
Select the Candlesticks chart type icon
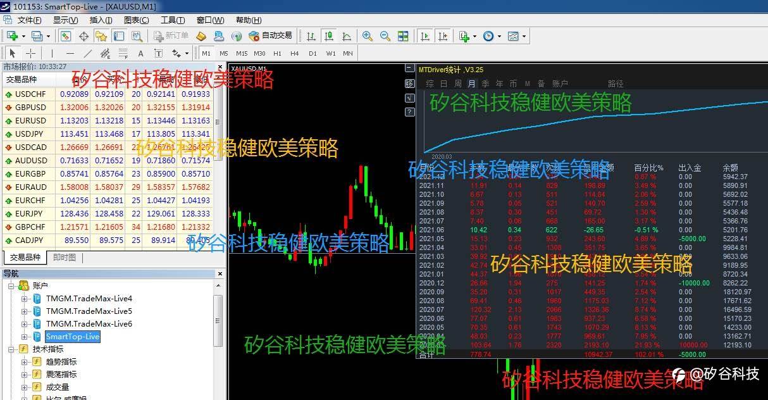[x=328, y=36]
